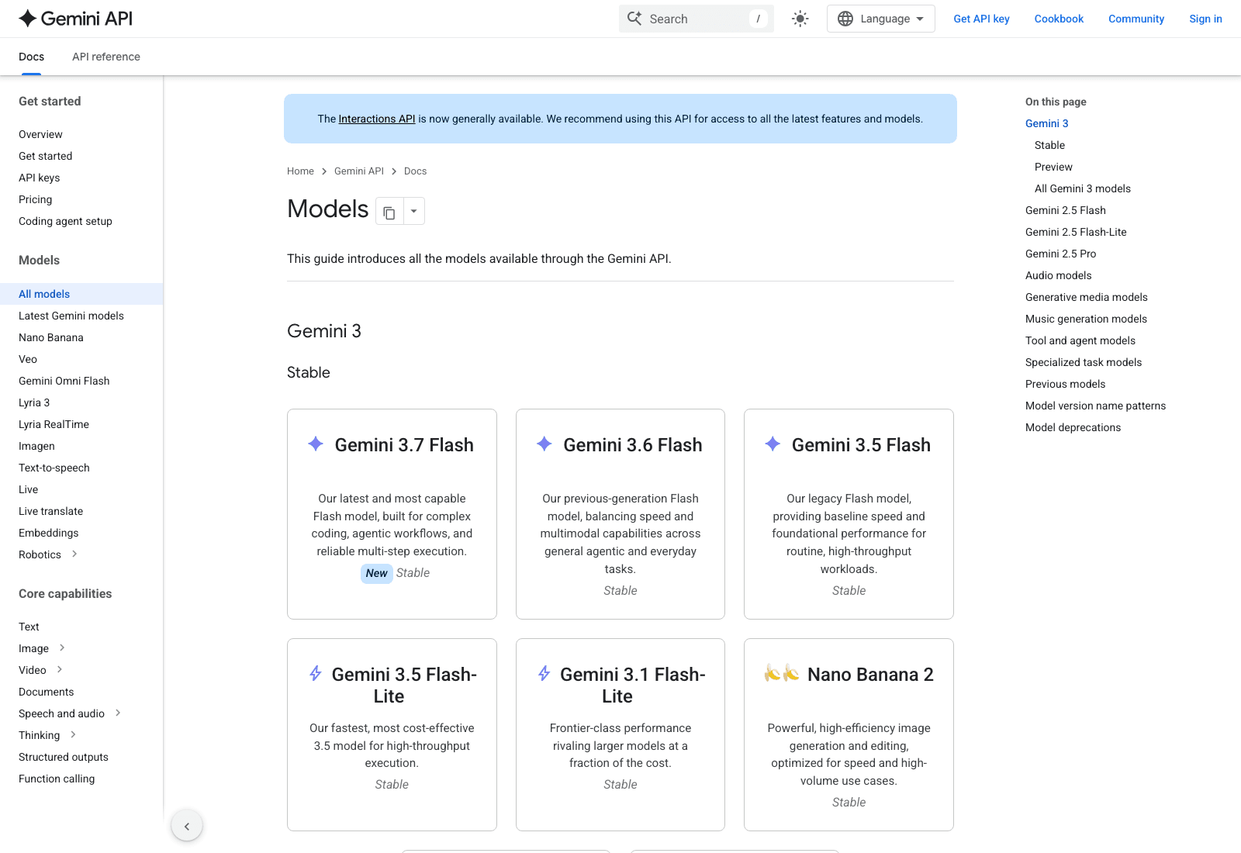This screenshot has width=1241, height=853.
Task: Open Gemini Omni Flash in sidebar
Action: coord(64,381)
